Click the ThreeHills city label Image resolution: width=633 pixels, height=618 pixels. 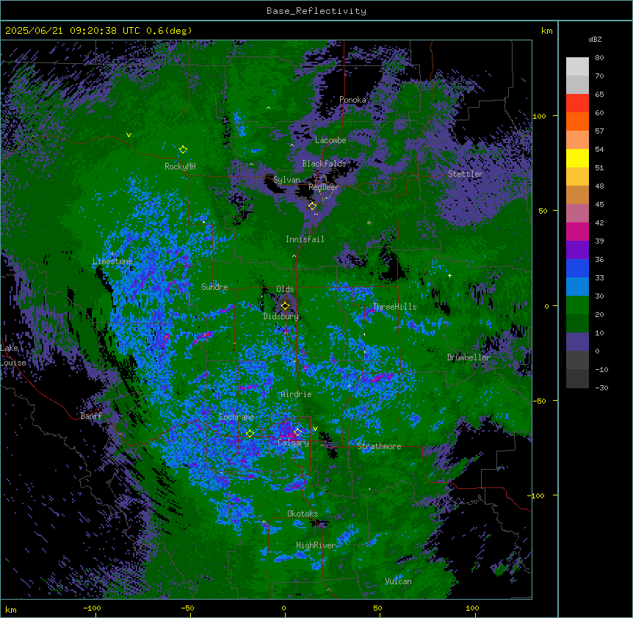[x=394, y=307]
